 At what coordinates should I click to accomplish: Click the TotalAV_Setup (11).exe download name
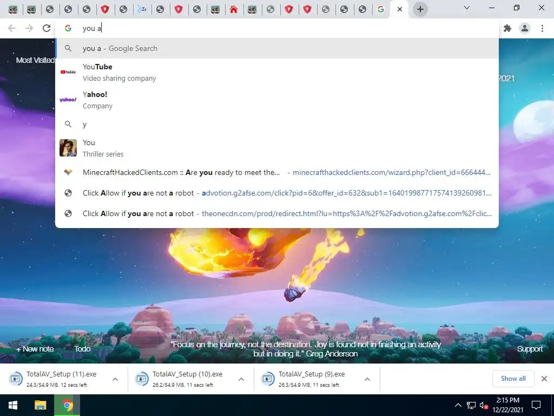(x=62, y=374)
